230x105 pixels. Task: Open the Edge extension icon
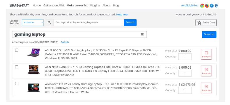pyautogui.click(x=216, y=6)
